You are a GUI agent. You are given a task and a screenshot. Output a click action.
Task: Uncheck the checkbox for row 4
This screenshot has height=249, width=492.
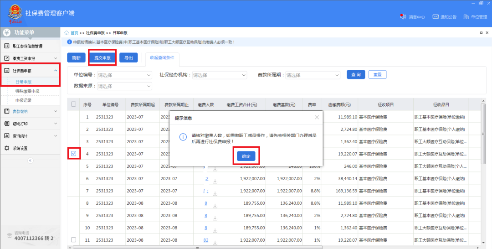tap(73, 154)
